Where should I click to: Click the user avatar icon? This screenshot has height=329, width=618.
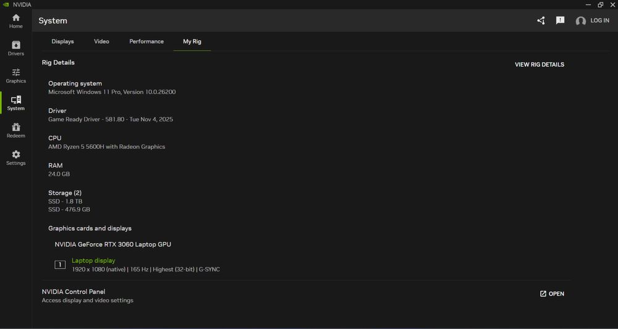(580, 21)
